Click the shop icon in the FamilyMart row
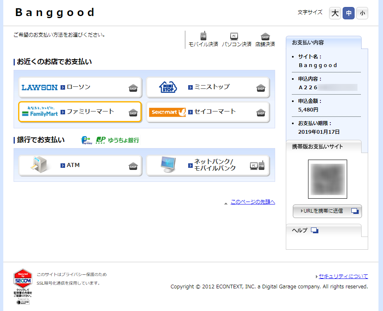 (x=133, y=113)
